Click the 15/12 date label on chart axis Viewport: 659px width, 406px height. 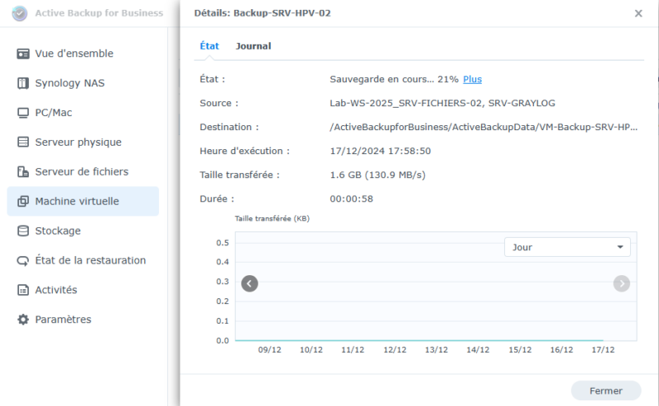520,350
